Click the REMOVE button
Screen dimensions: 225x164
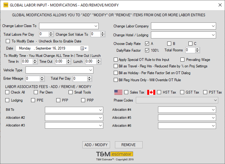pyautogui.click(x=129, y=145)
